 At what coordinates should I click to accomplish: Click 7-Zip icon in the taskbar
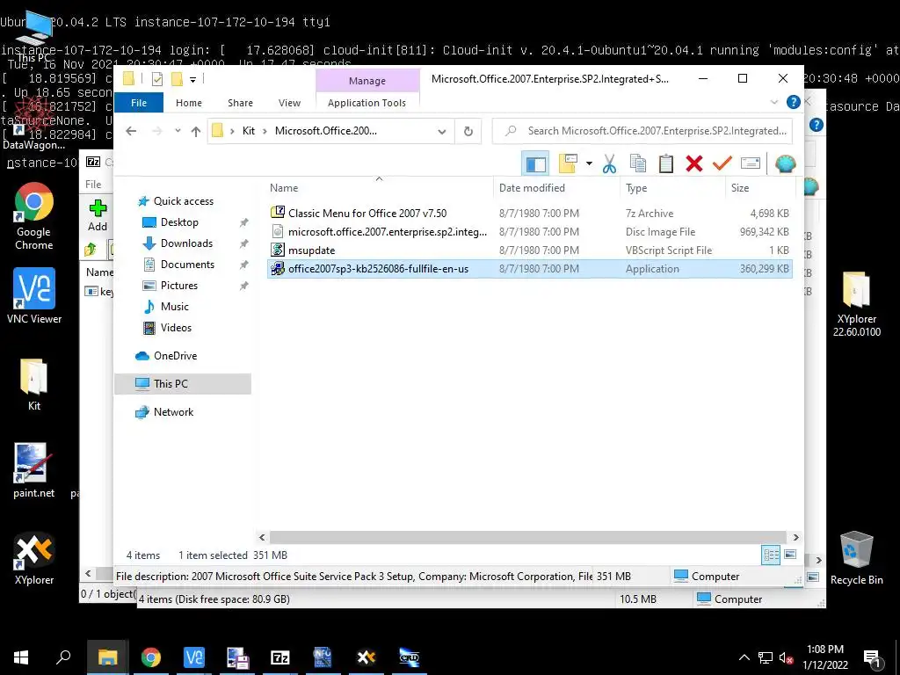tap(280, 657)
